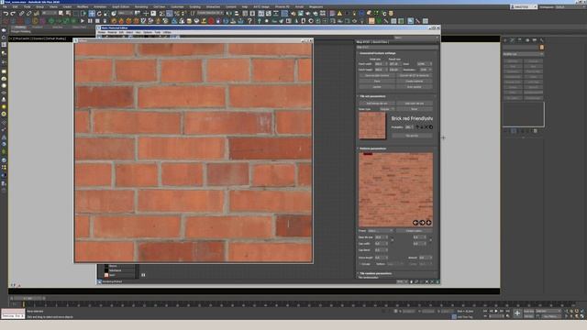587x330 pixels.
Task: Open the Rendering menu
Action: 141,6
